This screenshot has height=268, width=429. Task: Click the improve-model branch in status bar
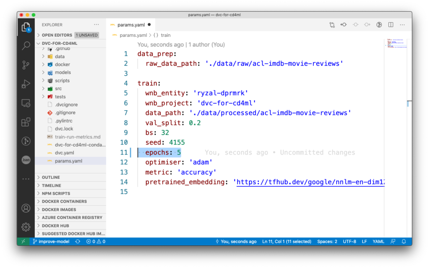click(x=51, y=242)
